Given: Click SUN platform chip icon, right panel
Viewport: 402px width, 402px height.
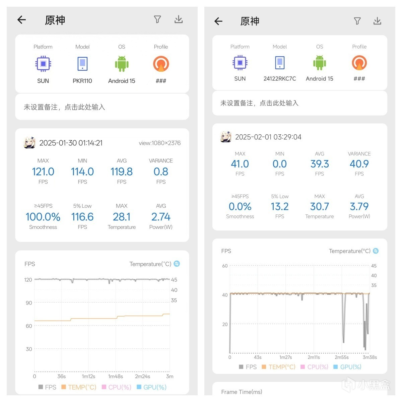Looking at the screenshot, I should [x=240, y=63].
